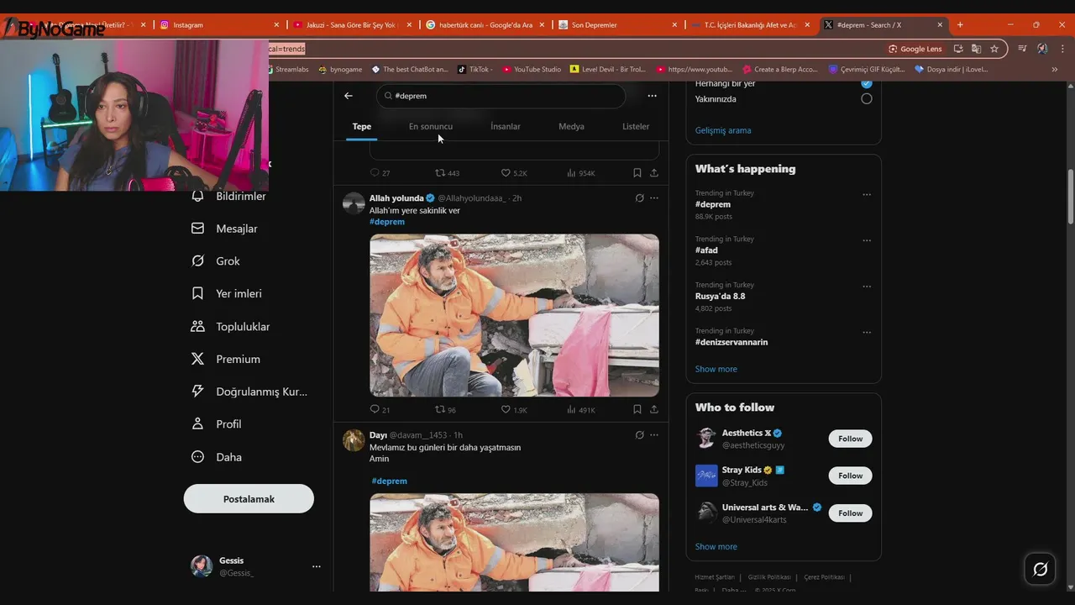
Task: Follow the Stray Kids account
Action: (850, 476)
